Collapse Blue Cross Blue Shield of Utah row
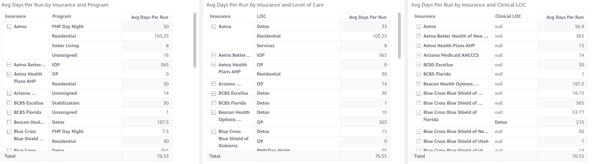The width and height of the screenshot is (599, 164). pyautogui.click(x=419, y=142)
